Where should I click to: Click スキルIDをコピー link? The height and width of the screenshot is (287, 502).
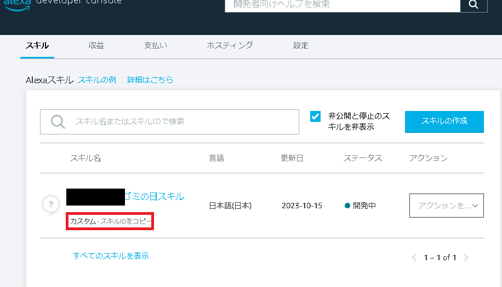[126, 221]
